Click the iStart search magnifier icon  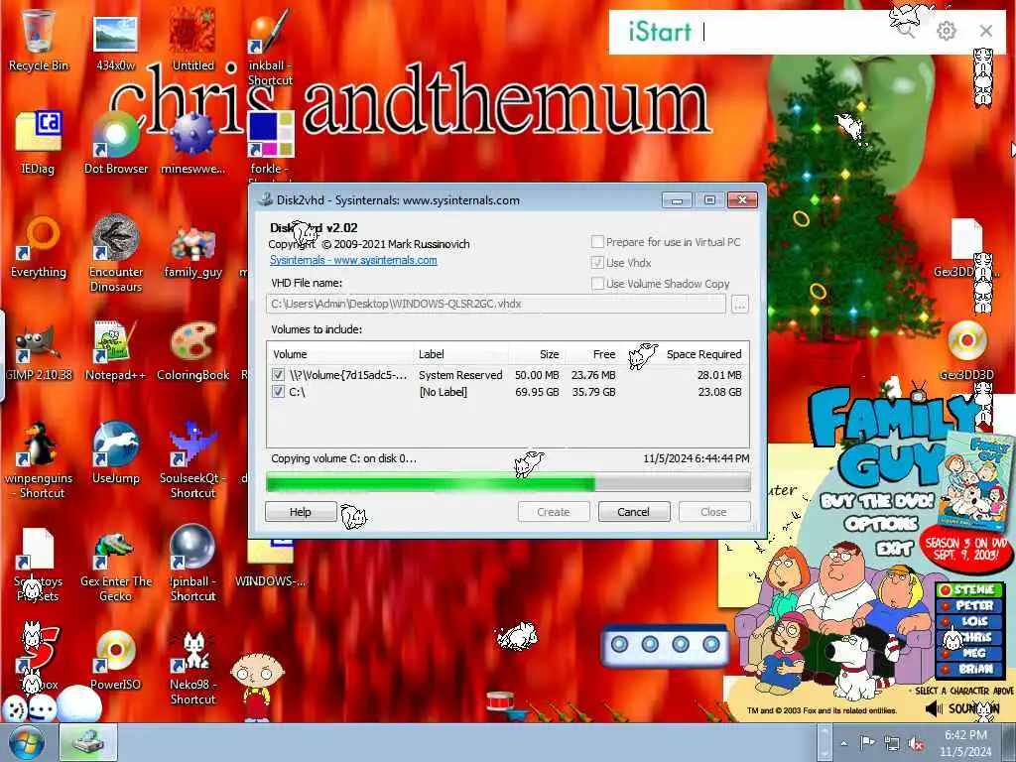[x=906, y=30]
